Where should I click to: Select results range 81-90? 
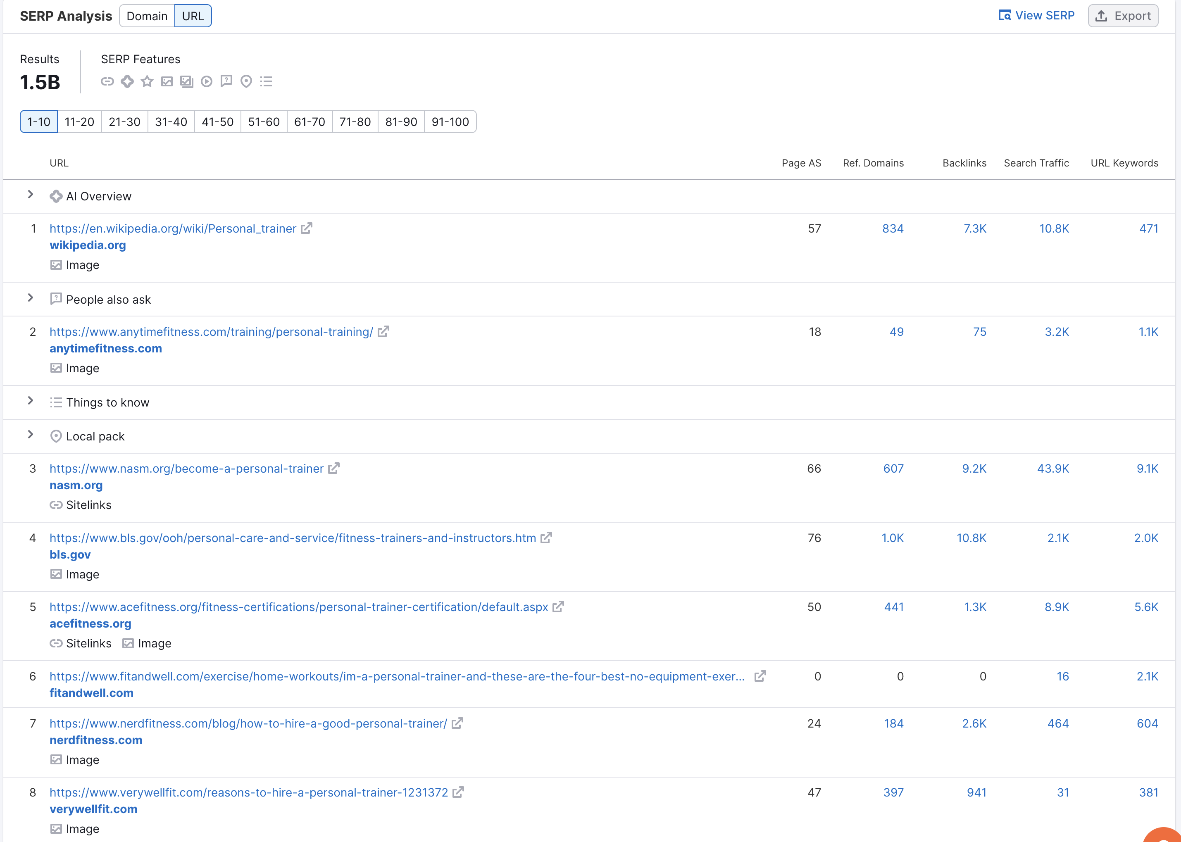[401, 122]
